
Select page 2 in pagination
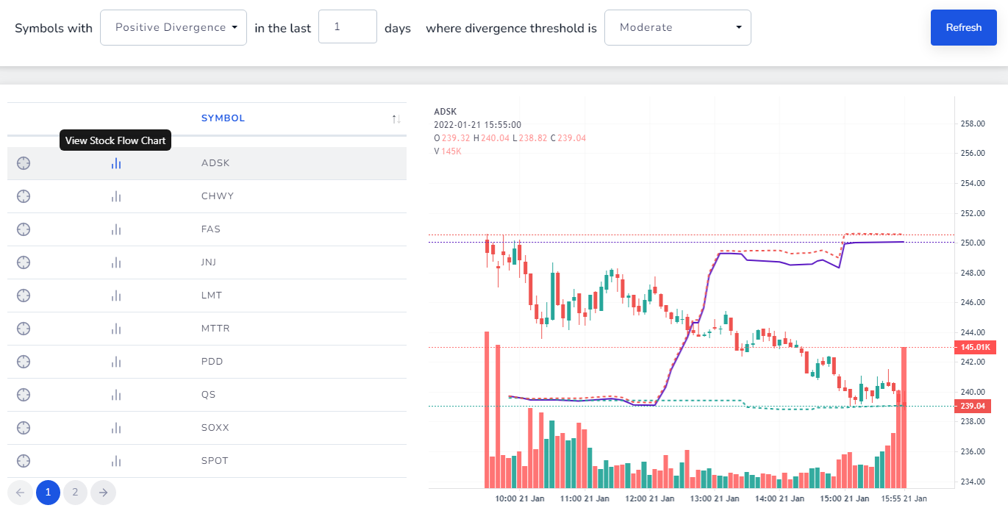(75, 493)
